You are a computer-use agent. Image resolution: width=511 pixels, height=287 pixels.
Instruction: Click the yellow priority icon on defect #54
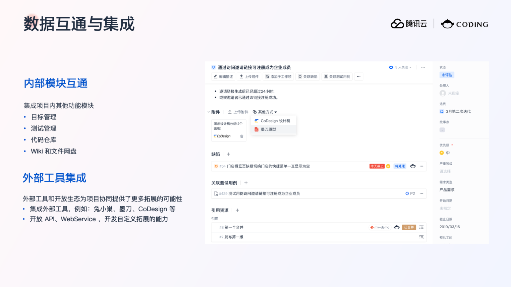click(388, 166)
